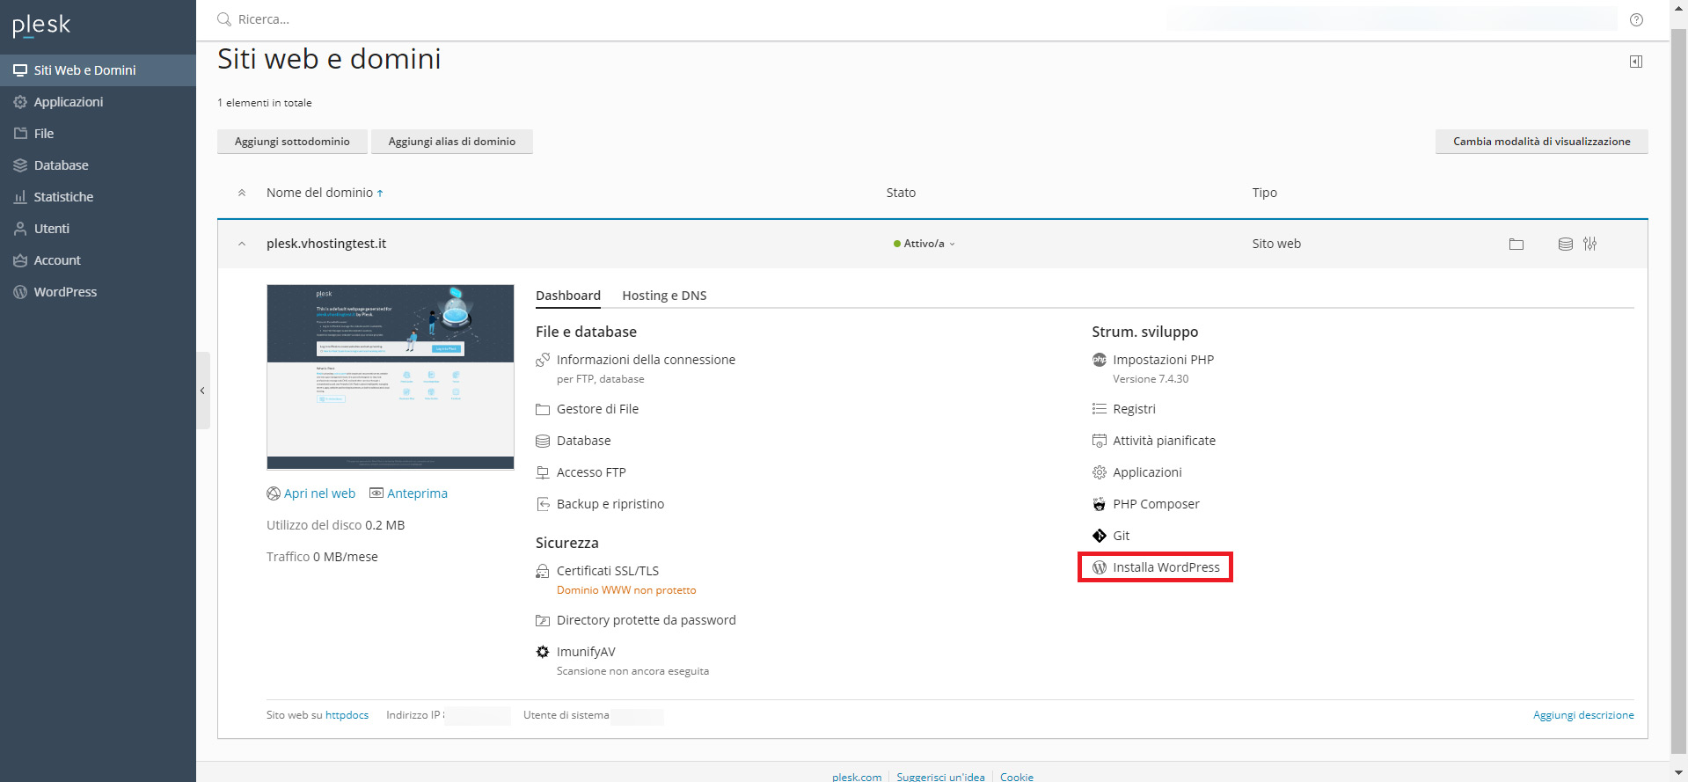Viewport: 1688px width, 782px height.
Task: Open database icon in plesk.vhostingtest.it row
Action: click(1566, 244)
